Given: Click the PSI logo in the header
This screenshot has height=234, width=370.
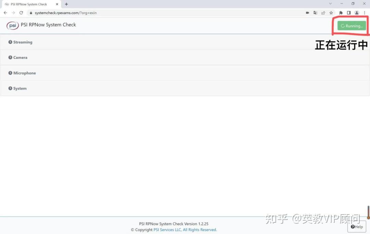Looking at the screenshot, I should click(x=12, y=25).
